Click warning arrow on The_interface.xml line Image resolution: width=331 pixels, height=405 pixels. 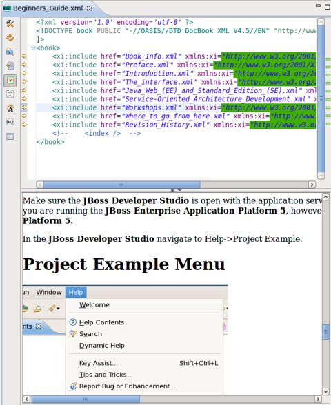(x=24, y=81)
